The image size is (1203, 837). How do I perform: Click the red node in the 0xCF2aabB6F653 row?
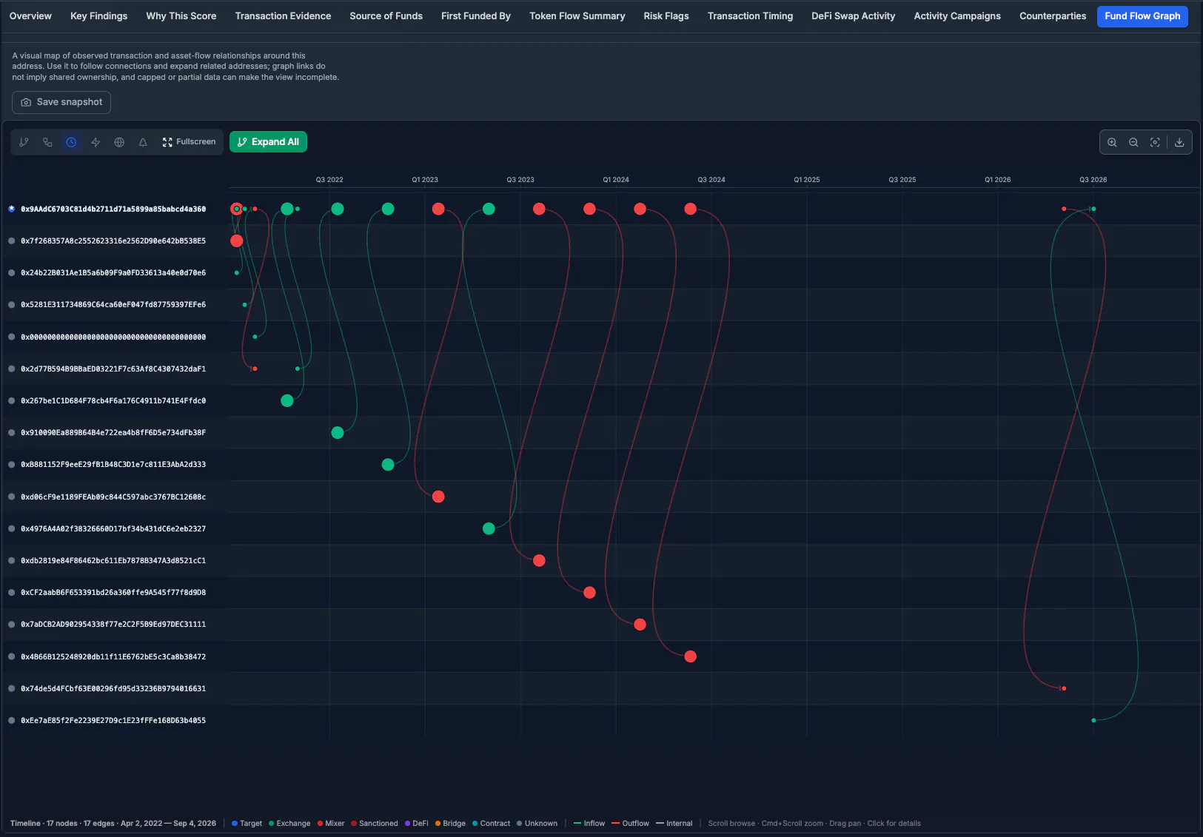[589, 593]
